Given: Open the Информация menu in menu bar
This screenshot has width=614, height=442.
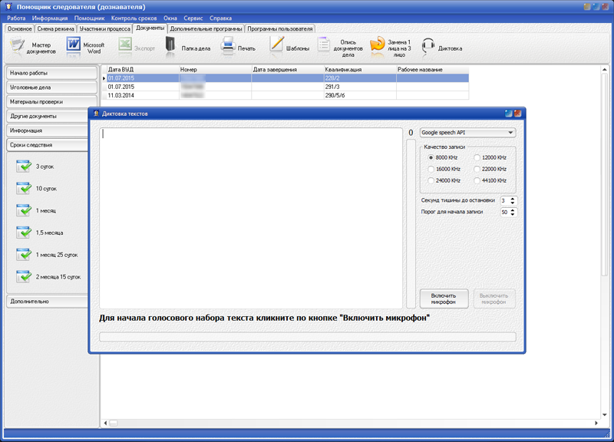Looking at the screenshot, I should point(50,18).
